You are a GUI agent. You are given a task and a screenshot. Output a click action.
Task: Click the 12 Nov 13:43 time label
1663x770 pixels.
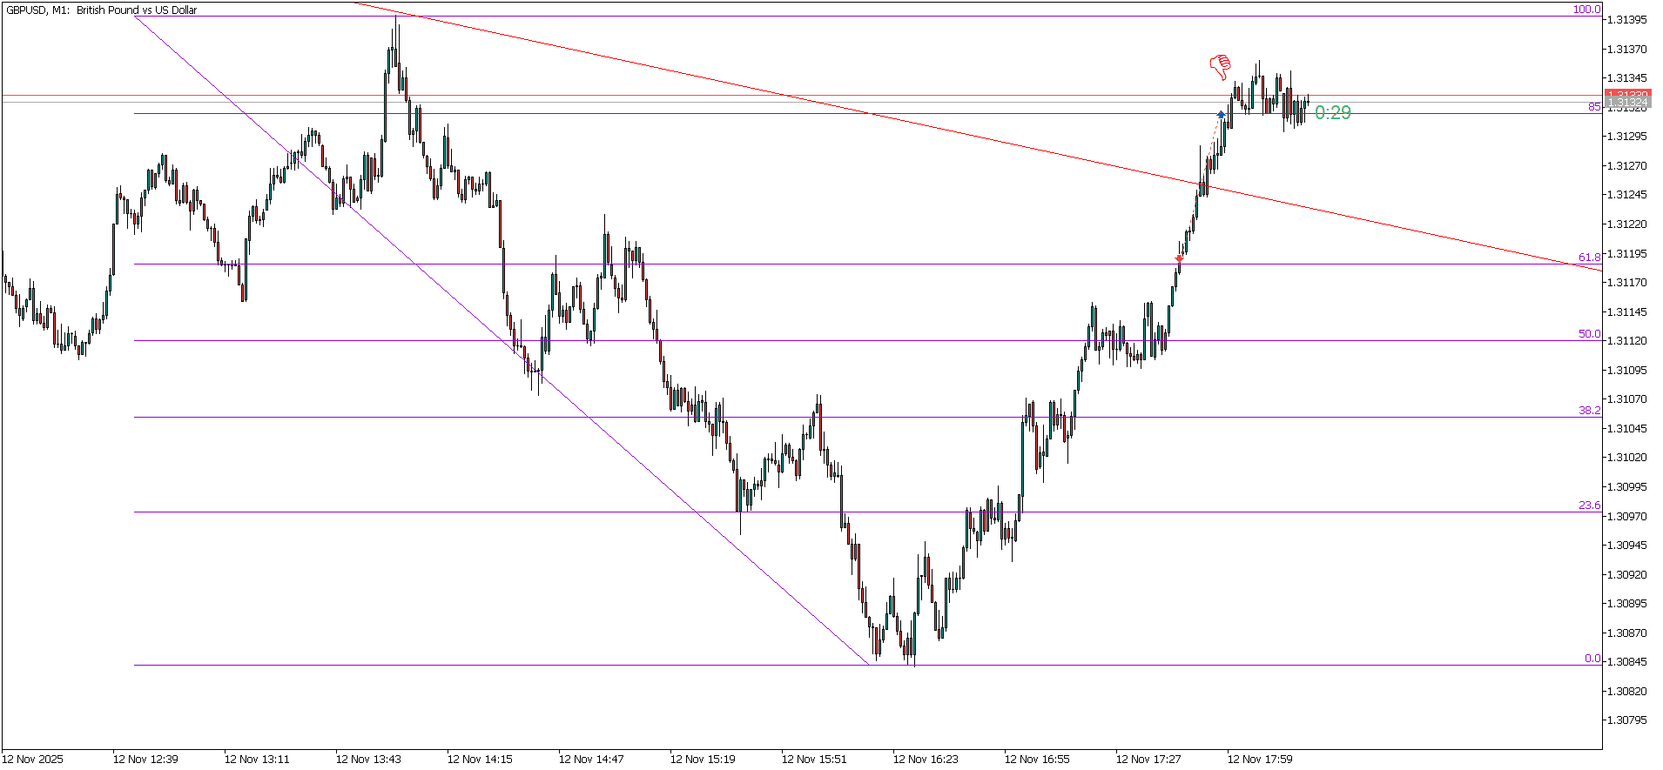pos(368,759)
